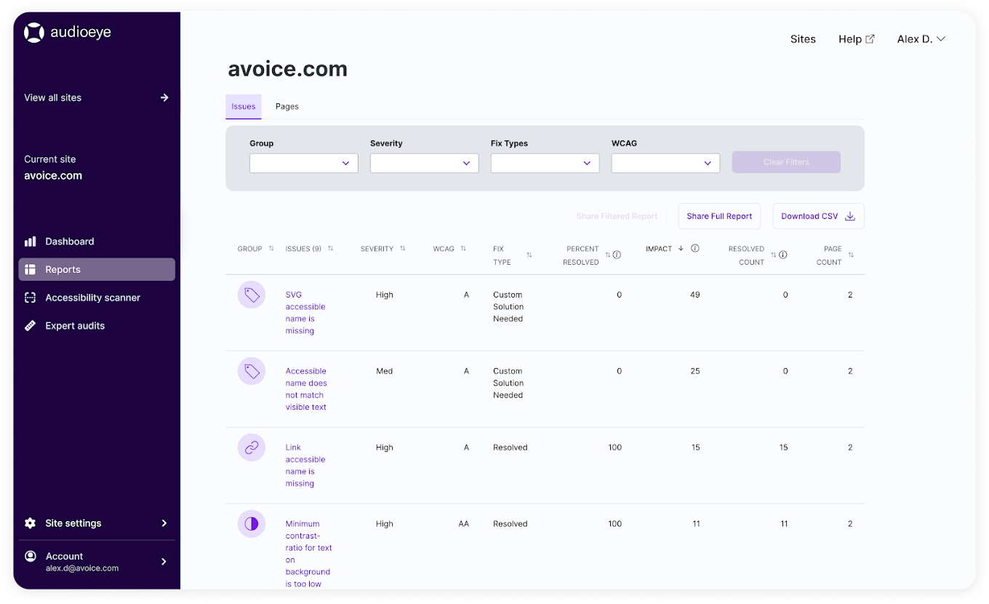This screenshot has height=604, width=989.
Task: Click the Reports table icon
Action: (30, 269)
